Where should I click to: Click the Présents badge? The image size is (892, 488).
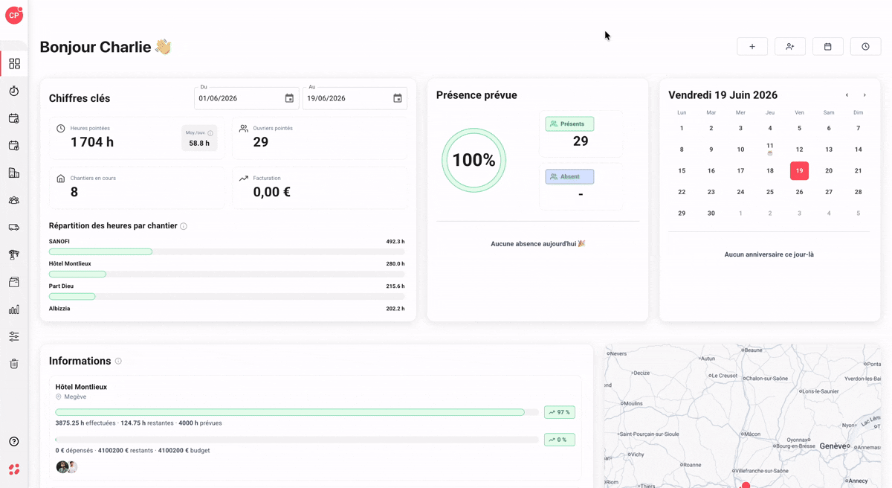[569, 124]
